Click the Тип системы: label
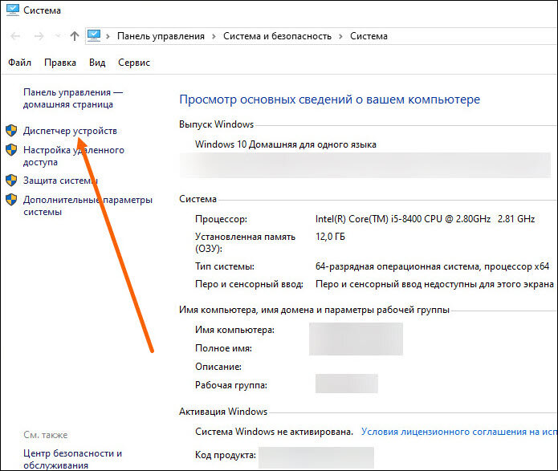The image size is (558, 471). tap(225, 266)
